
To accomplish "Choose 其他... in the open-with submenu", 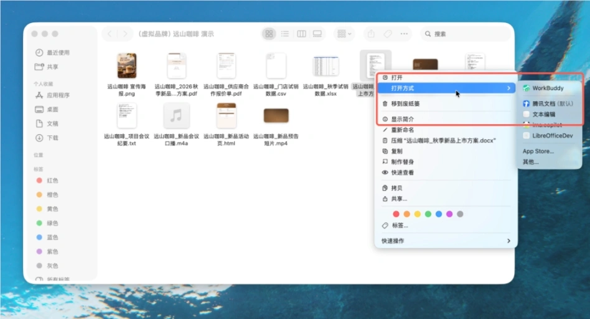I will pos(550,162).
